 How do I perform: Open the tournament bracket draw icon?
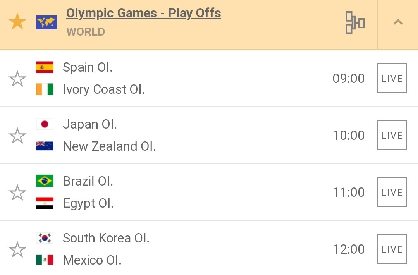tap(355, 22)
